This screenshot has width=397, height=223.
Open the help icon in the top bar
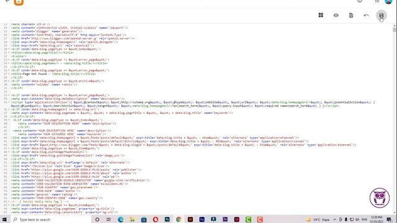360,1
